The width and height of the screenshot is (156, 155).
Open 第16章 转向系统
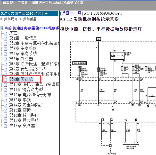pos(24,115)
